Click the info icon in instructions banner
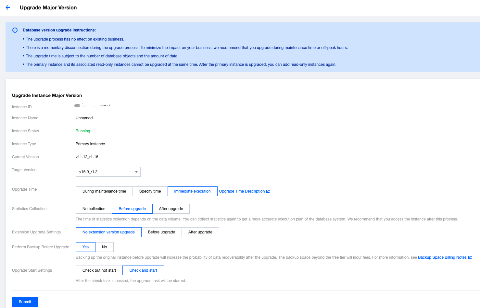 pyautogui.click(x=15, y=30)
